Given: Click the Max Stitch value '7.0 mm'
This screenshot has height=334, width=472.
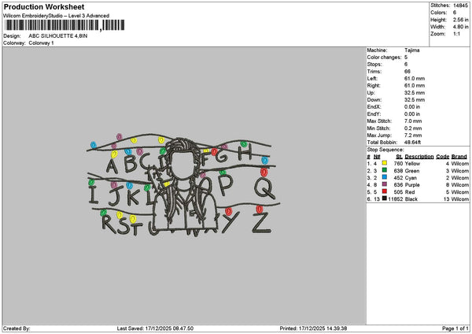Looking at the screenshot, I should pyautogui.click(x=413, y=121).
